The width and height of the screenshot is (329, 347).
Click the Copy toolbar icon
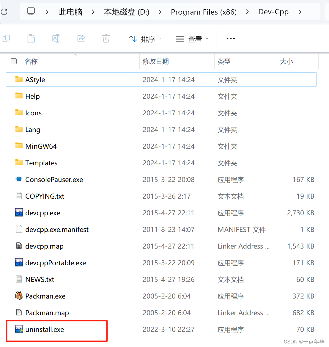tap(6, 38)
